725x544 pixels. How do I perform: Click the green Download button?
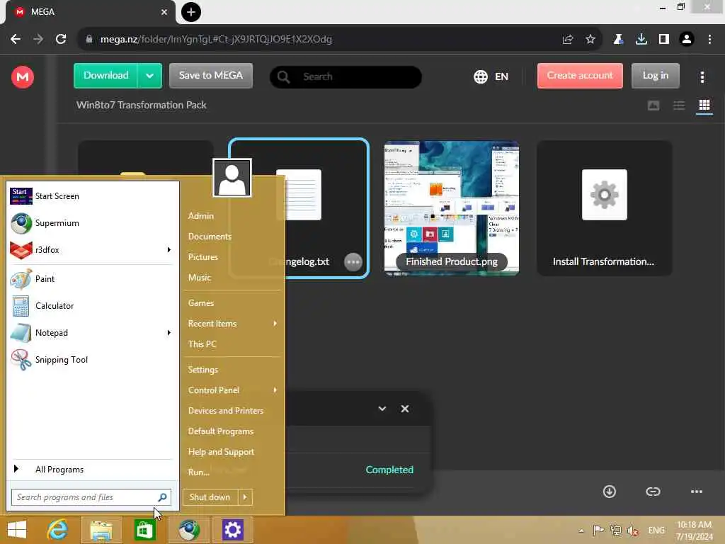coord(106,75)
